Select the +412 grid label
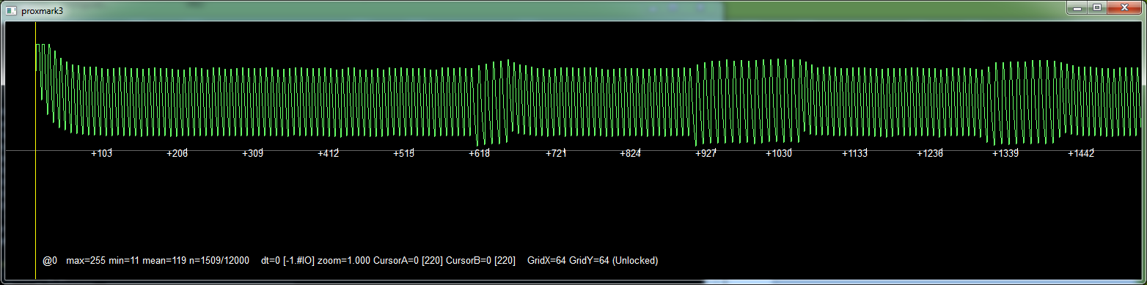The width and height of the screenshot is (1147, 285). (329, 153)
